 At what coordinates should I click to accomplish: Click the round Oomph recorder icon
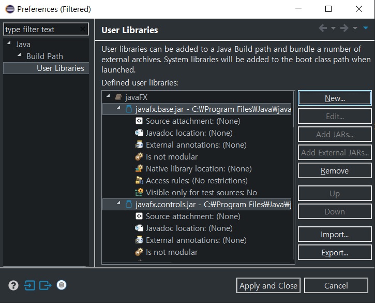click(x=62, y=285)
